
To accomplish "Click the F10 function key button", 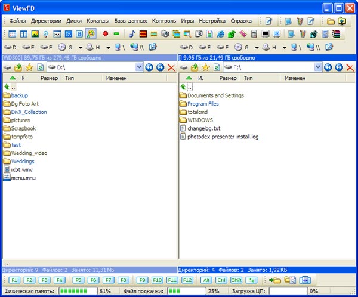I will [158, 280].
